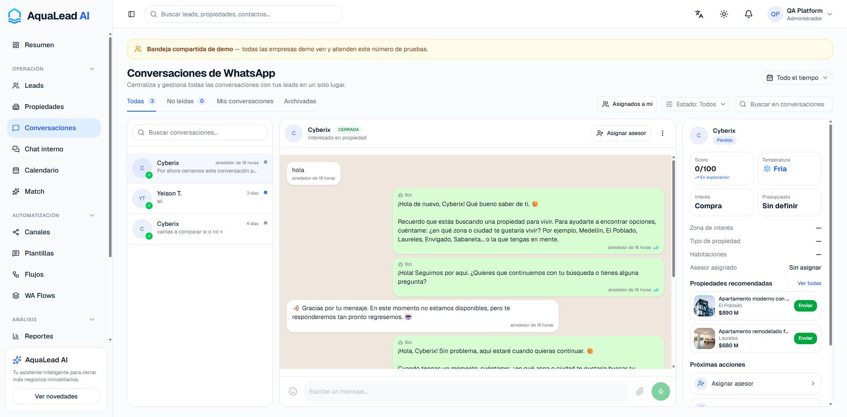Switch to the Todas tab

[141, 101]
